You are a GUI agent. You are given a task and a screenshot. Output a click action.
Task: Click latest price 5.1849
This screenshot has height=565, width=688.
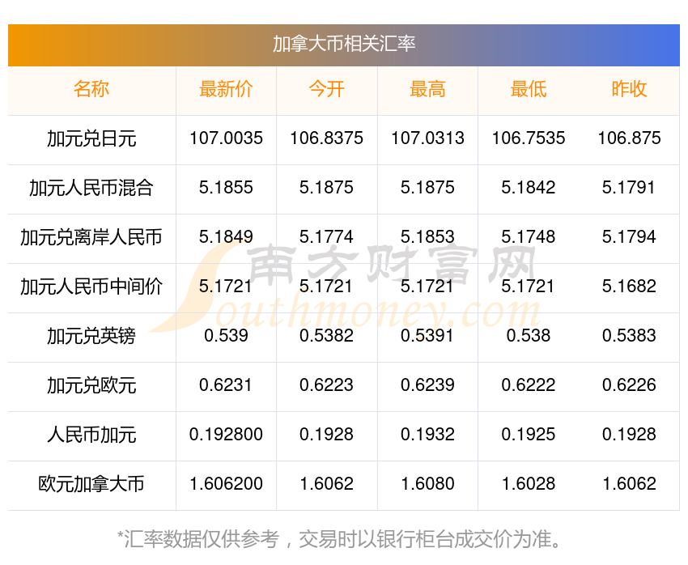[x=226, y=237]
